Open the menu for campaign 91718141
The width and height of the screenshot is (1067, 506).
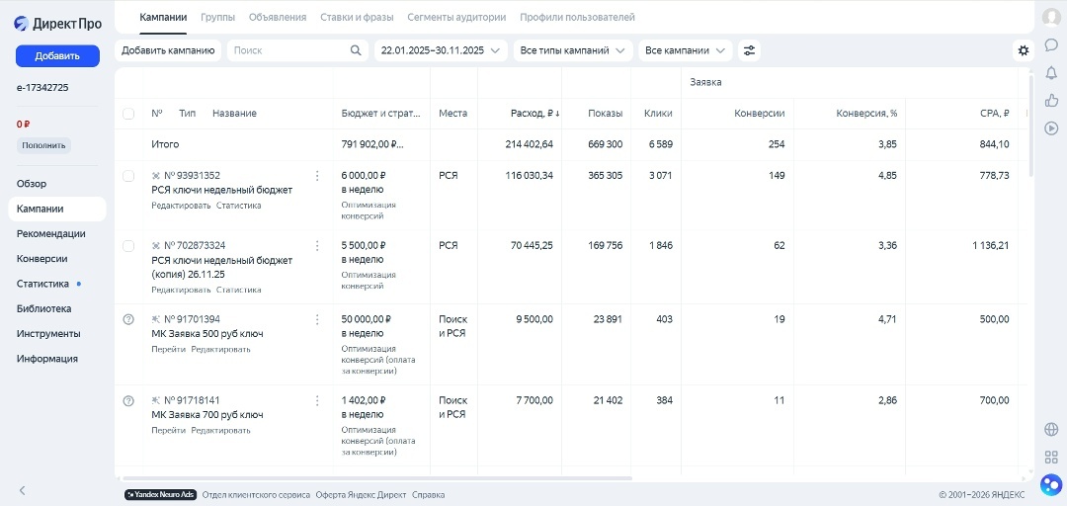click(317, 400)
